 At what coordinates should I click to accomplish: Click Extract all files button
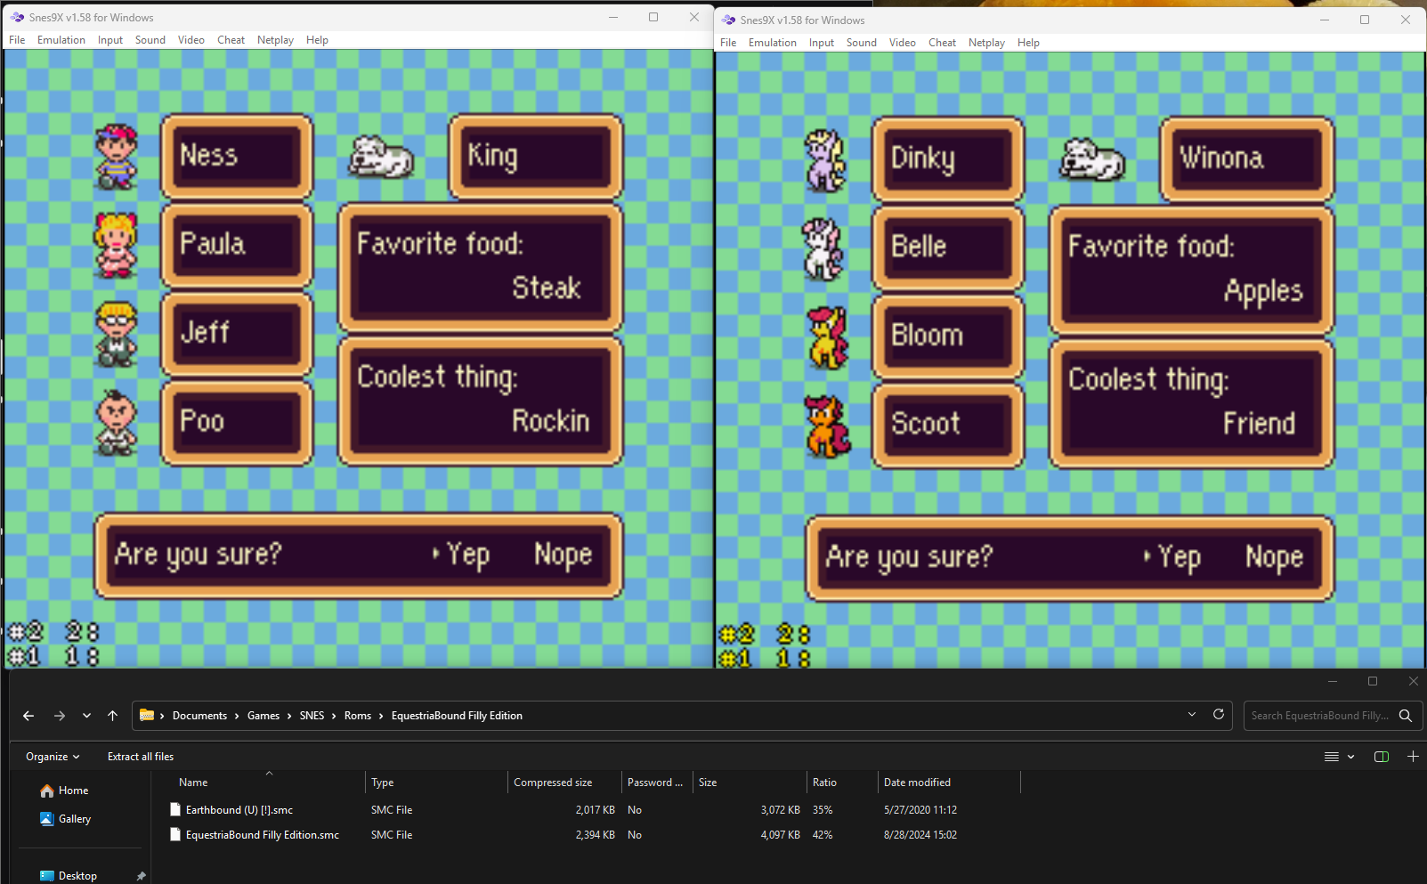click(x=141, y=757)
